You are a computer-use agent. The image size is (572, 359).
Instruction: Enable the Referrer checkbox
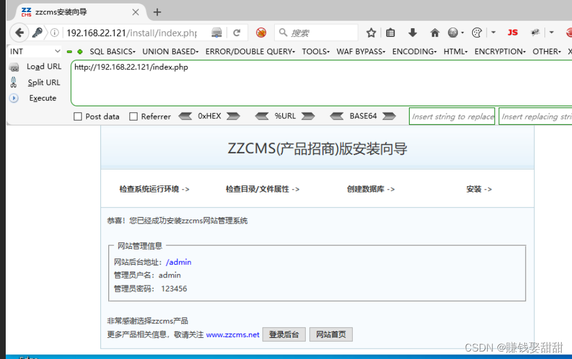pyautogui.click(x=134, y=117)
